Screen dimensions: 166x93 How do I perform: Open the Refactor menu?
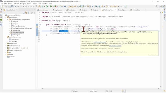click(16, 4)
